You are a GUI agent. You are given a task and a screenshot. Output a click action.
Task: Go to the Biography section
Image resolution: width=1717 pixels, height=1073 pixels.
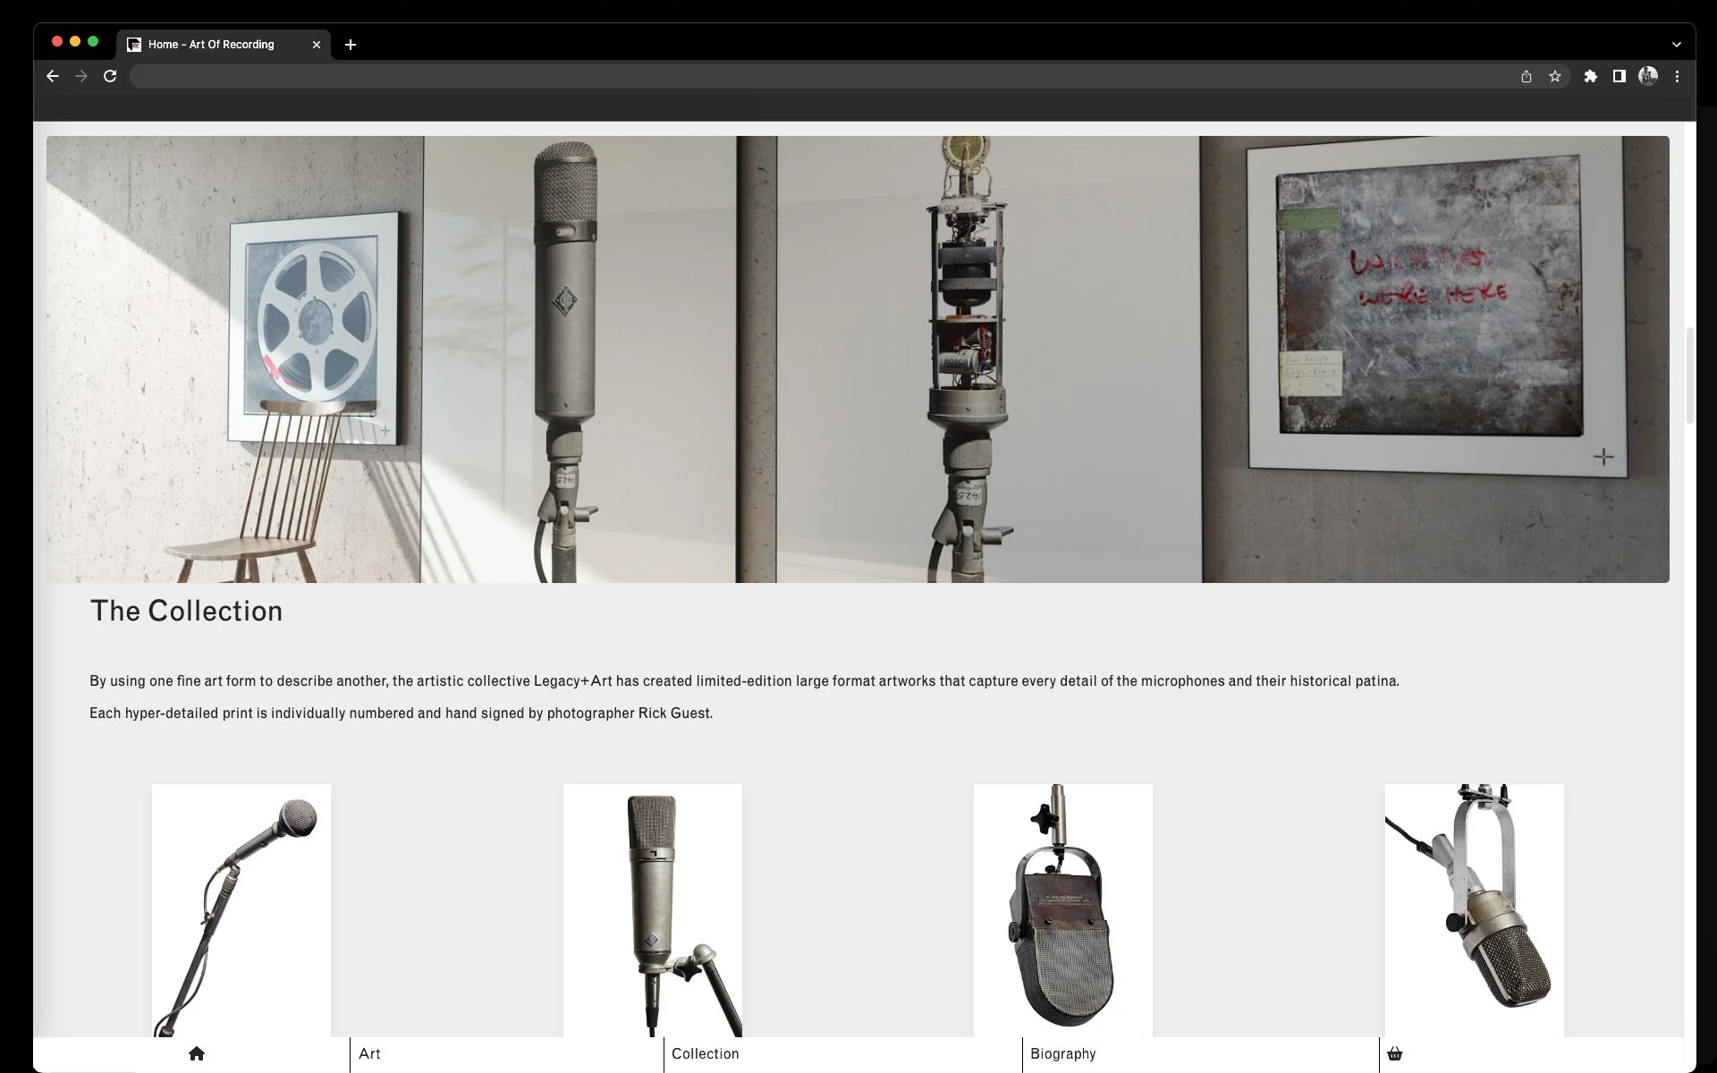pyautogui.click(x=1062, y=1053)
